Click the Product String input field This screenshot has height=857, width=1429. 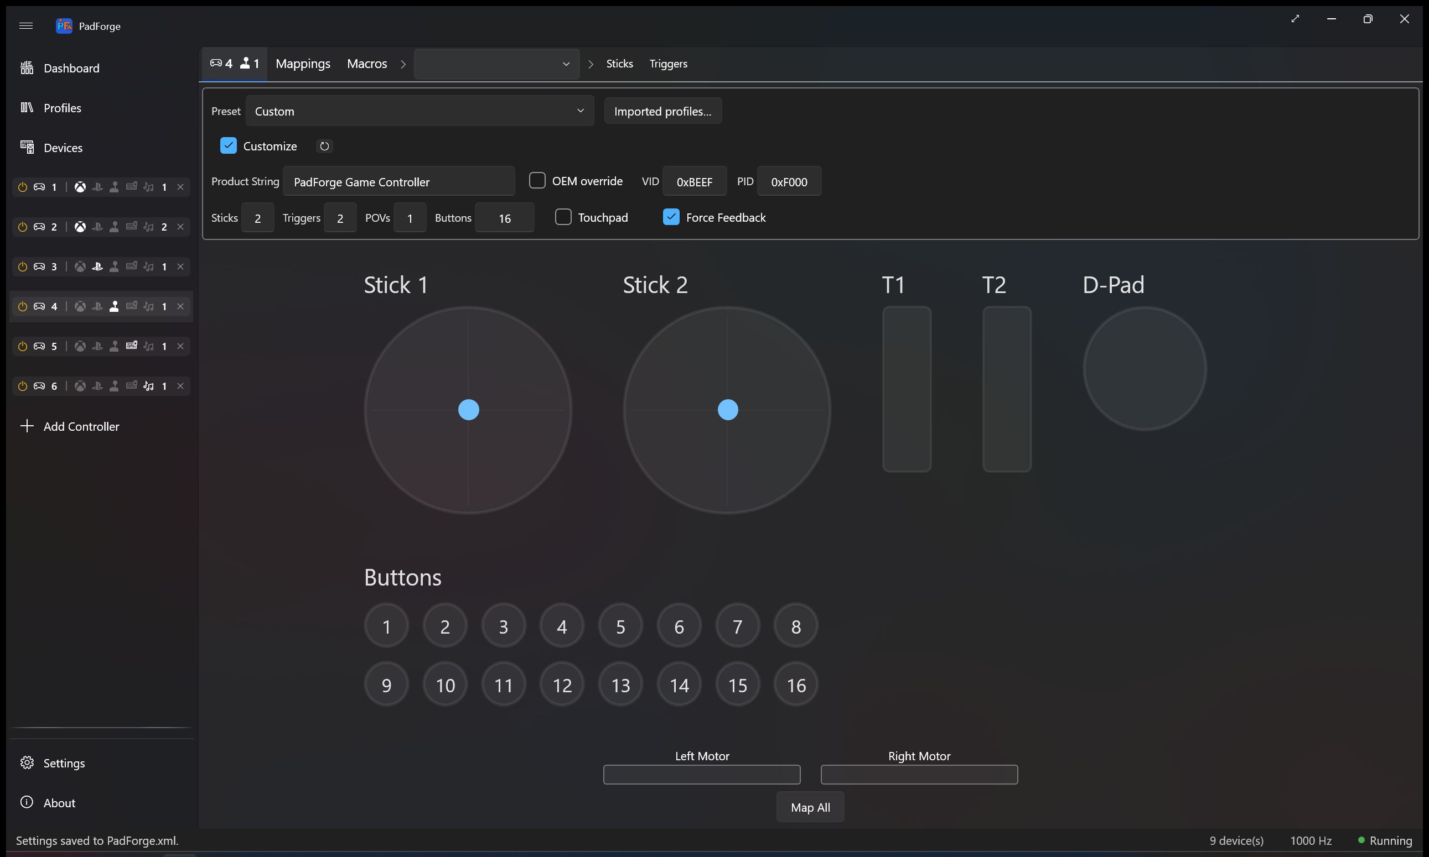[399, 182]
